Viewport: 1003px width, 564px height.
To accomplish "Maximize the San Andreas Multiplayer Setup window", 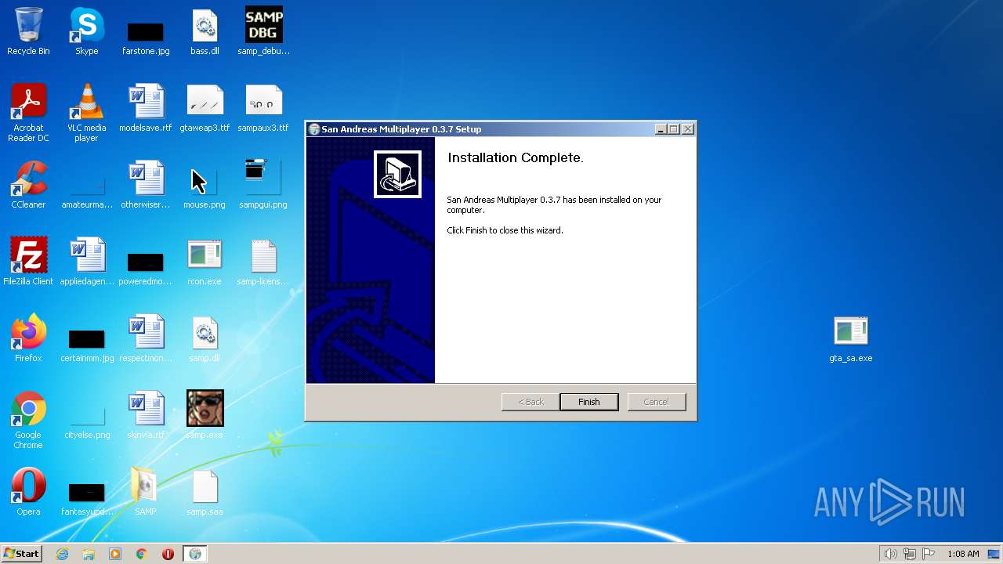I will 674,129.
